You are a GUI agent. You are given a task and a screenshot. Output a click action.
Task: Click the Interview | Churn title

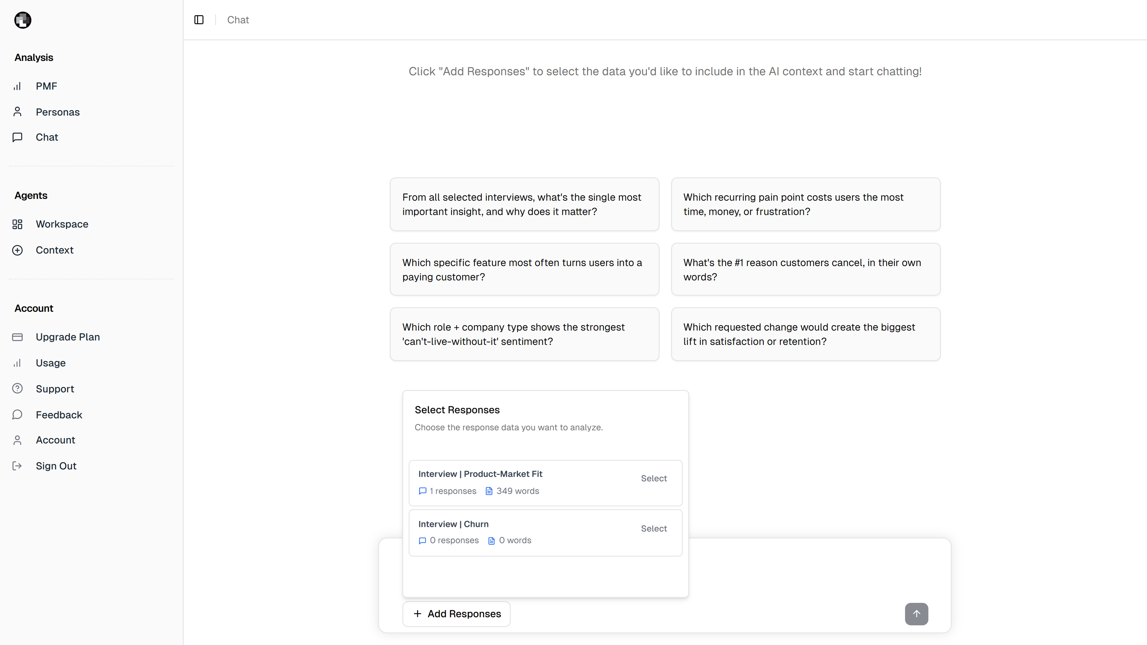click(x=453, y=524)
